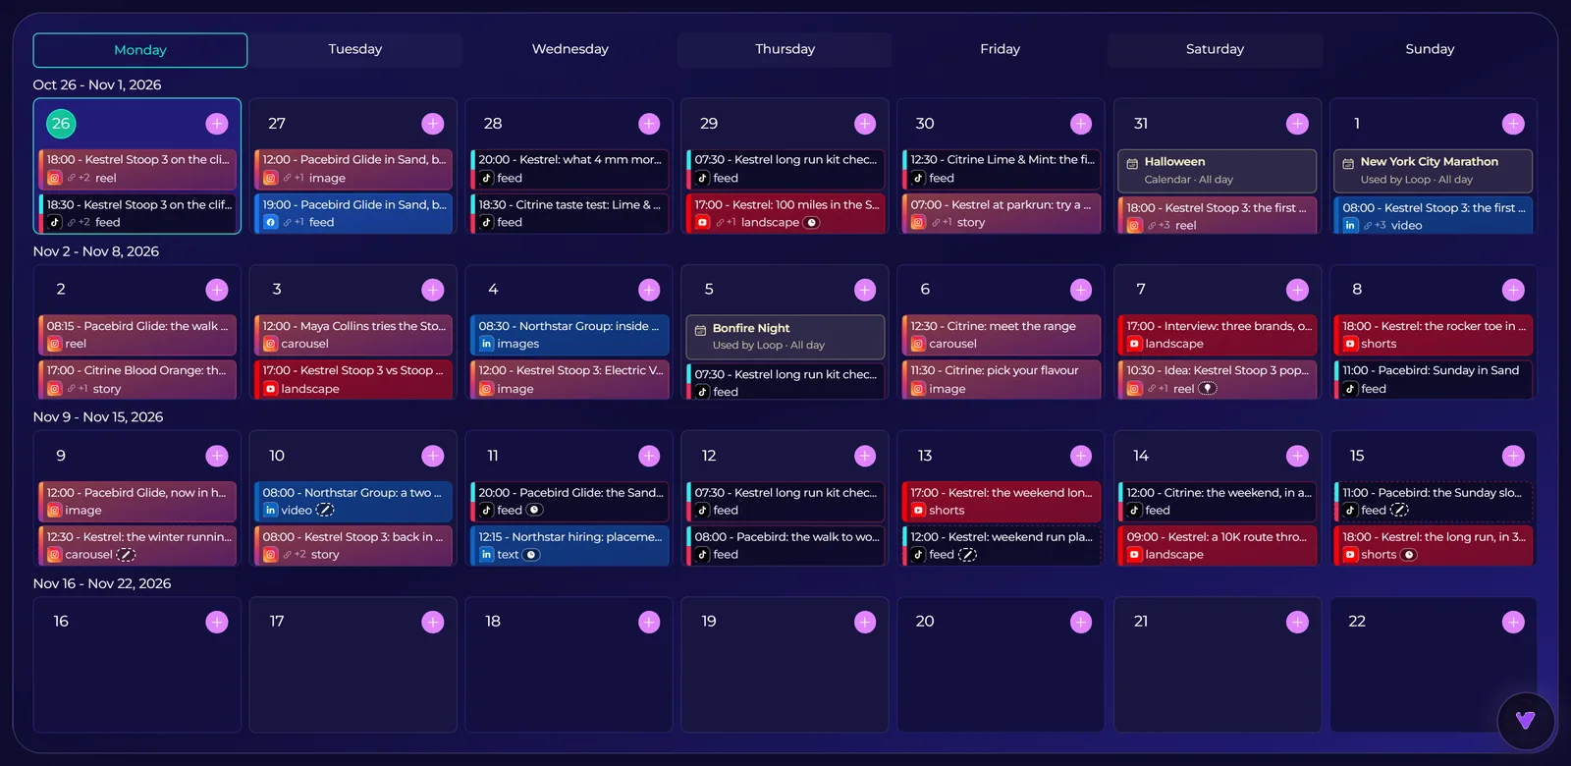The width and height of the screenshot is (1571, 766).
Task: Open the 17:00 Interview three brands post
Action: [x=1218, y=335]
